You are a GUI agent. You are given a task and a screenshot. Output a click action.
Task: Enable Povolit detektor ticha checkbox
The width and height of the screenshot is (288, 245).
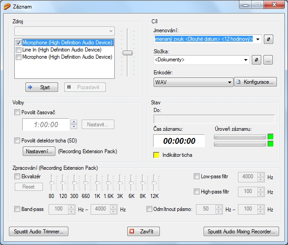tap(17, 141)
